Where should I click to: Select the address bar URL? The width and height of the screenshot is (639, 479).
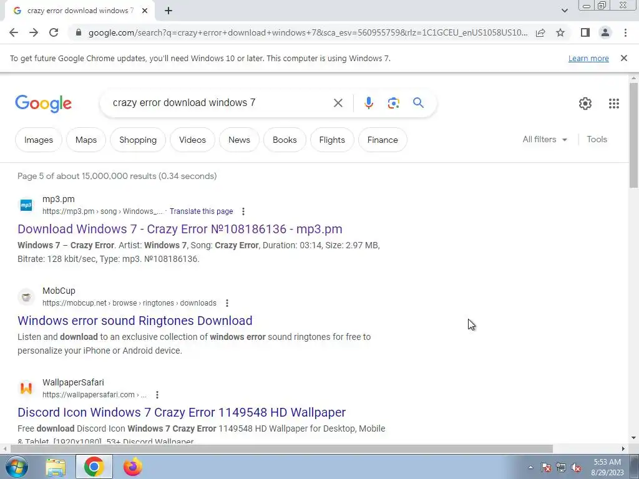308,32
